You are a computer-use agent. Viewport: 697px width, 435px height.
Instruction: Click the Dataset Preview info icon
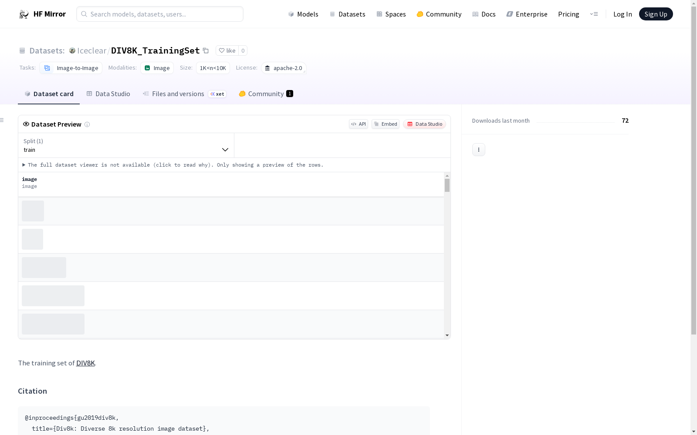tap(87, 124)
